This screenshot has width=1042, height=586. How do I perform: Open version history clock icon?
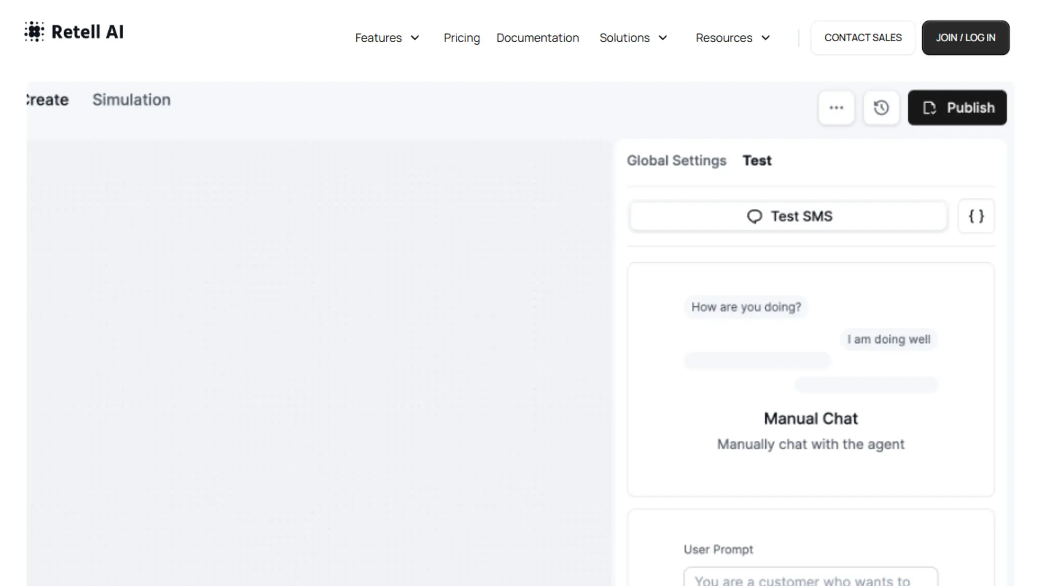click(x=881, y=108)
